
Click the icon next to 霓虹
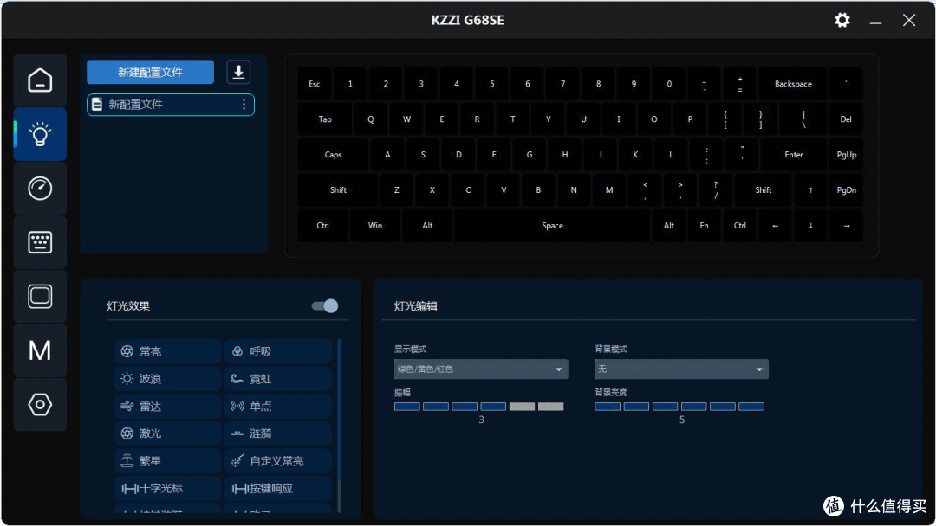pos(237,379)
